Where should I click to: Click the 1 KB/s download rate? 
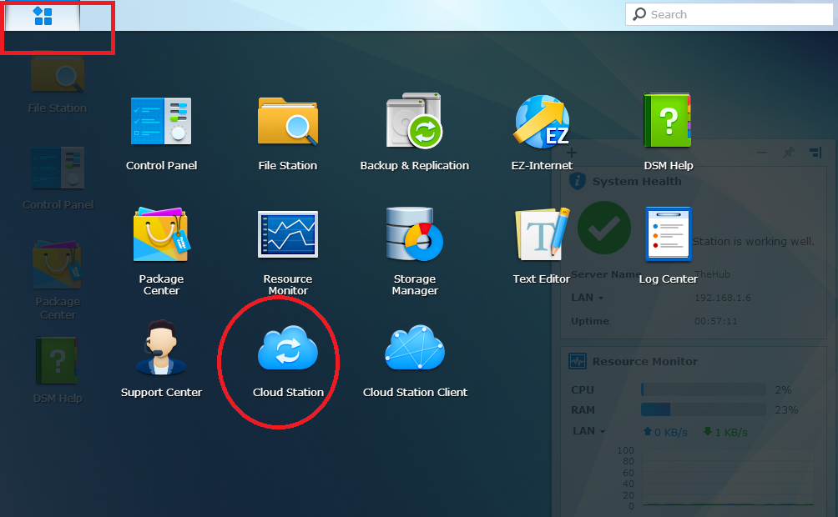pos(726,432)
